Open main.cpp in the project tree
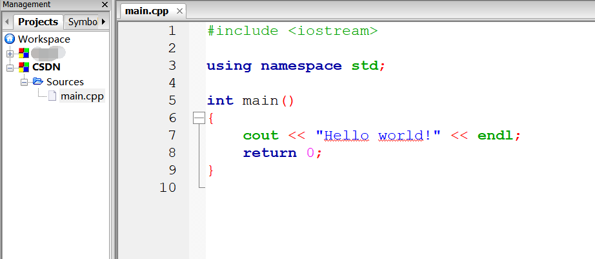The image size is (595, 259). point(82,96)
